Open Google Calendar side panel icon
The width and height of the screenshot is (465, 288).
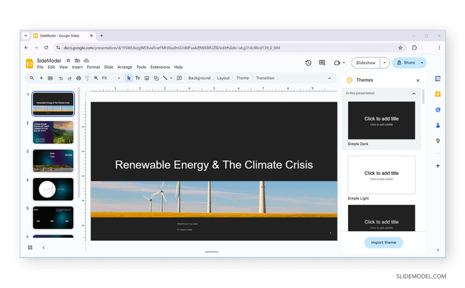[438, 79]
